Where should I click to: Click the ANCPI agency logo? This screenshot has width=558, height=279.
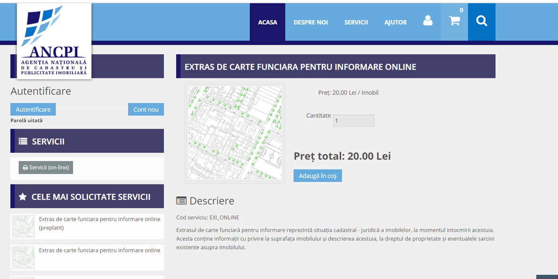pos(54,40)
